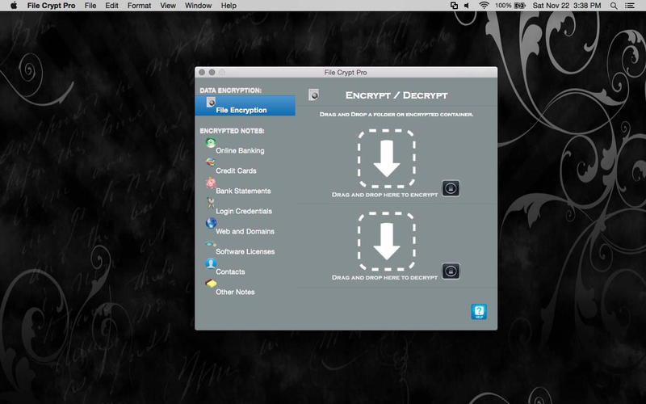The image size is (646, 404).
Task: Click the 'Encrypted Notes:' section header
Action: [x=232, y=131]
